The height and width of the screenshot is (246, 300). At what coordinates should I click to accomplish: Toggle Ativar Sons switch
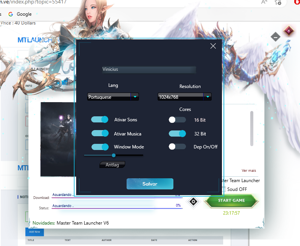click(99, 119)
